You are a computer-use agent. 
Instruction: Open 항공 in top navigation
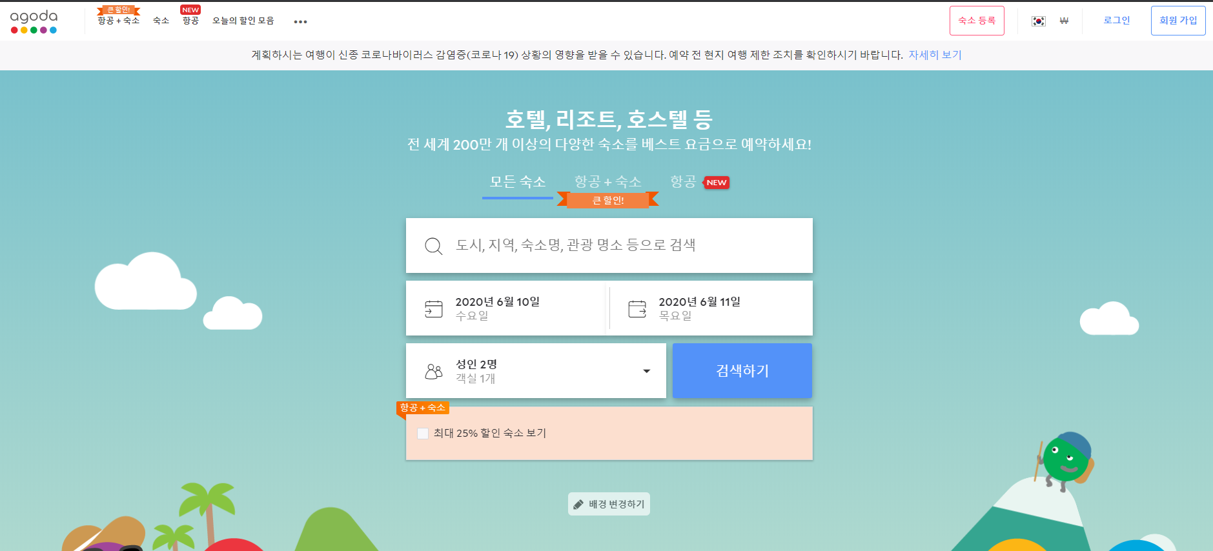coord(190,21)
